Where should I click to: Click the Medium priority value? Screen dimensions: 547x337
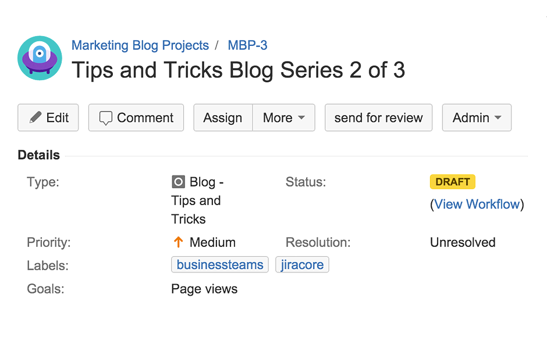tap(212, 242)
